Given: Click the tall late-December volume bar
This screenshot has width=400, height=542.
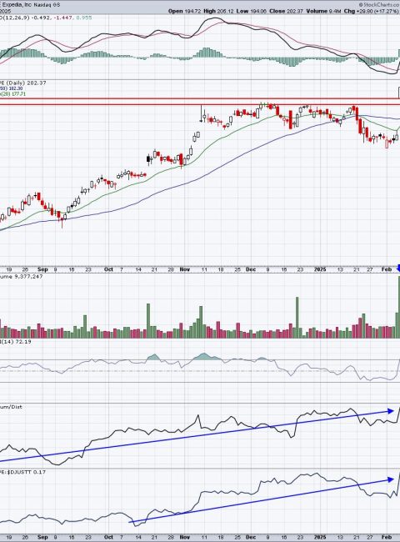Looking at the screenshot, I should click(x=297, y=318).
